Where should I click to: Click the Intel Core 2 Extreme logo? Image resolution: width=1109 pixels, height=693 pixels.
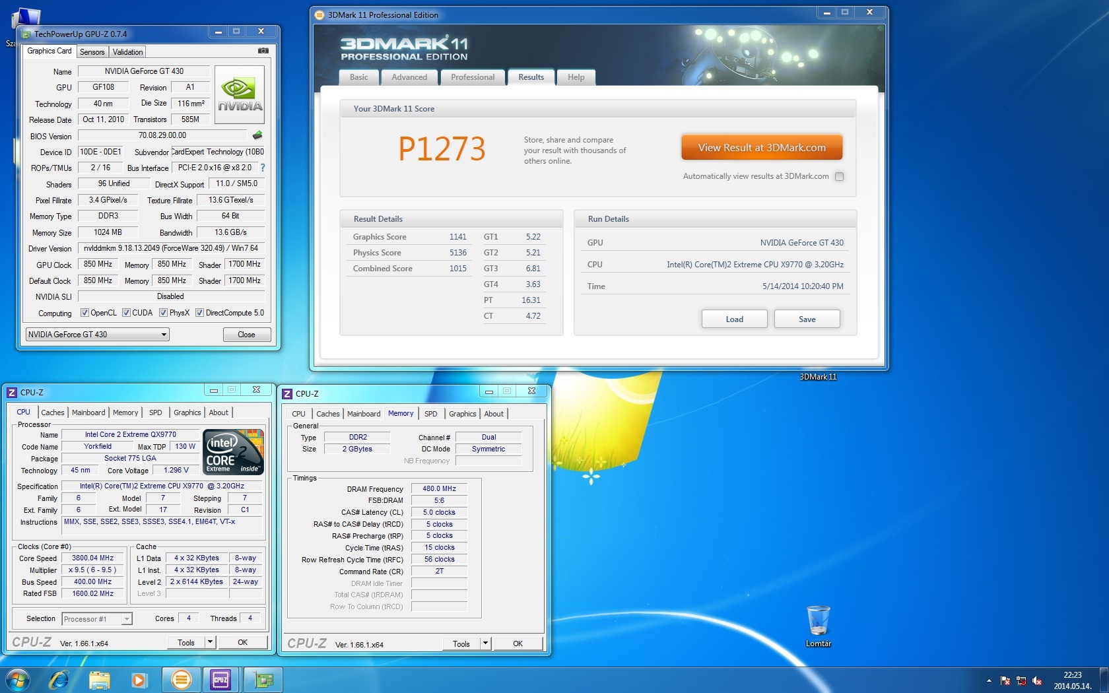point(233,452)
